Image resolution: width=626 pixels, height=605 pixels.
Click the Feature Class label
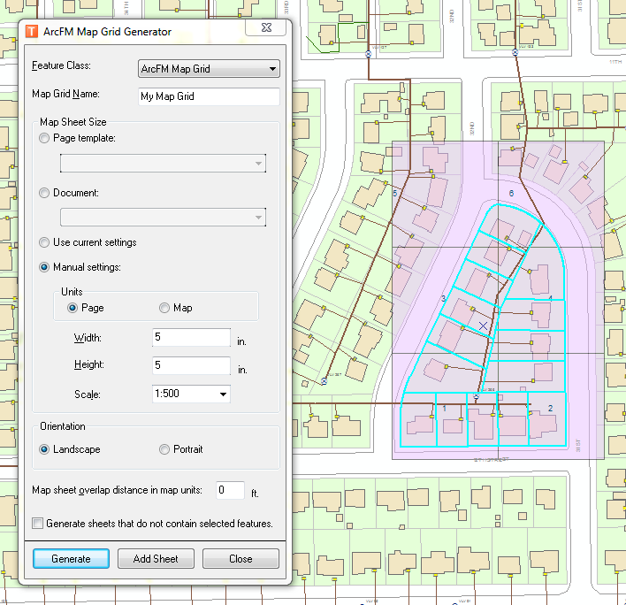coord(62,65)
